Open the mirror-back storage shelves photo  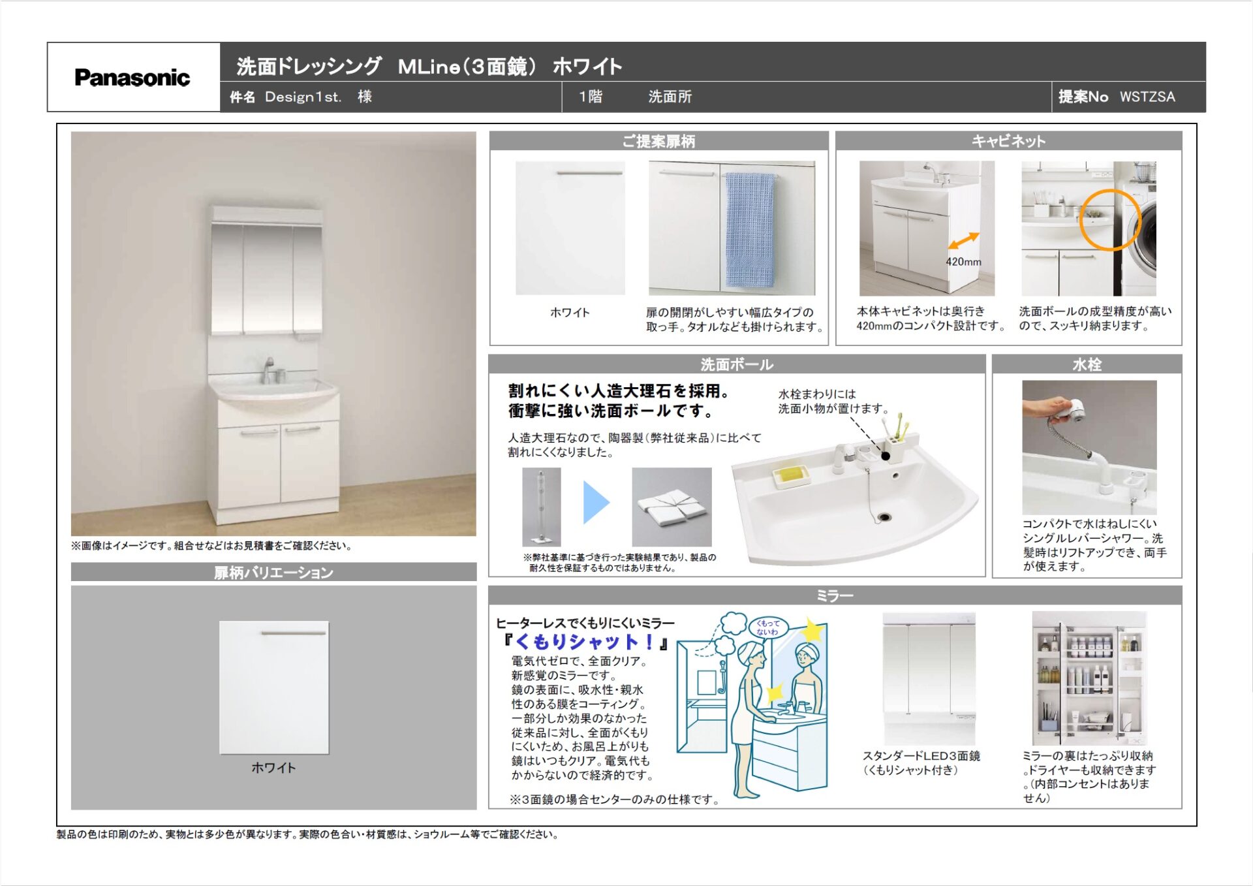tap(1089, 678)
